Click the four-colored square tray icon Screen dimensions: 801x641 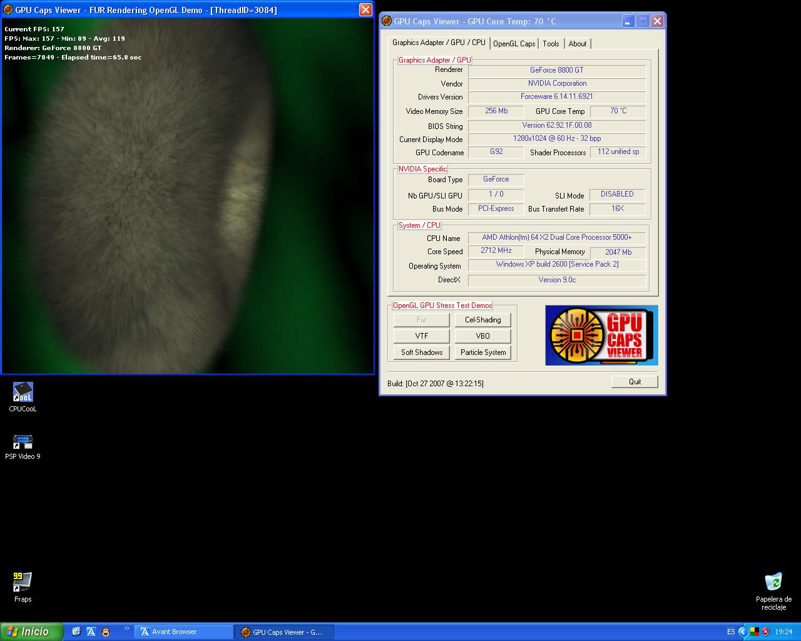click(755, 632)
